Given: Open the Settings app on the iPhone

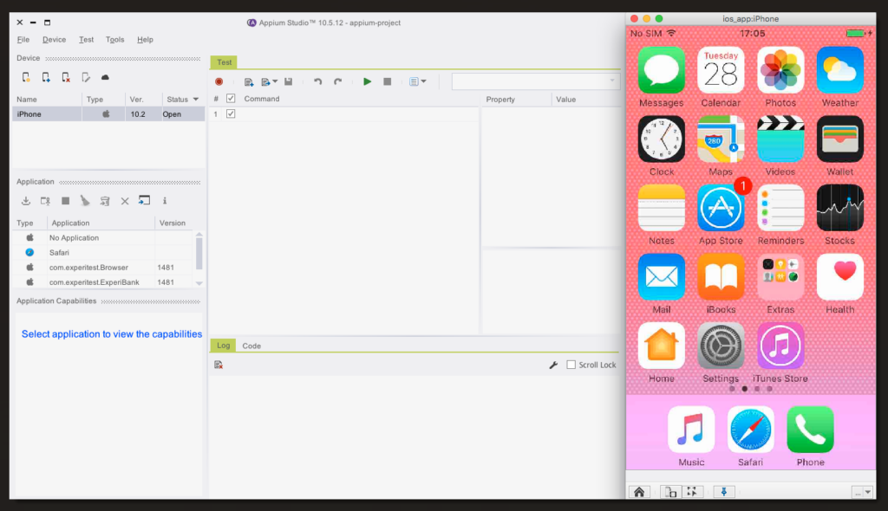Looking at the screenshot, I should (721, 346).
